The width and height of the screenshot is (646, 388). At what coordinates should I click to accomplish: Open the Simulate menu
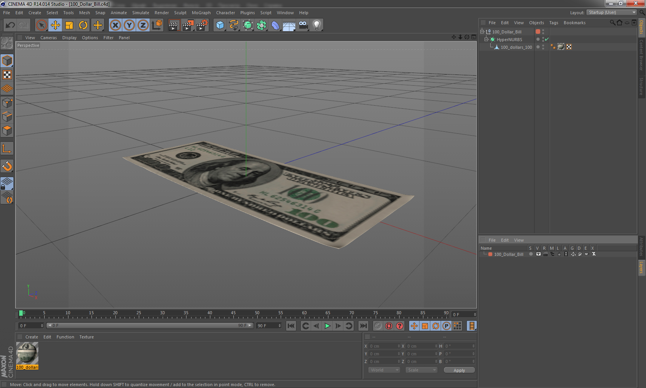point(141,13)
